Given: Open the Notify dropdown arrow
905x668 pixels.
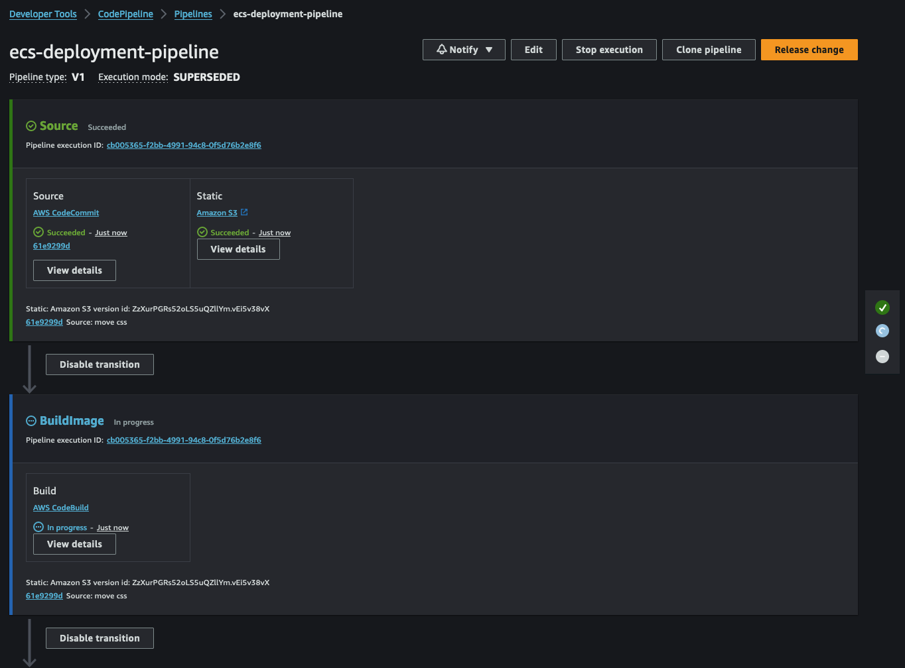Looking at the screenshot, I should [x=489, y=50].
